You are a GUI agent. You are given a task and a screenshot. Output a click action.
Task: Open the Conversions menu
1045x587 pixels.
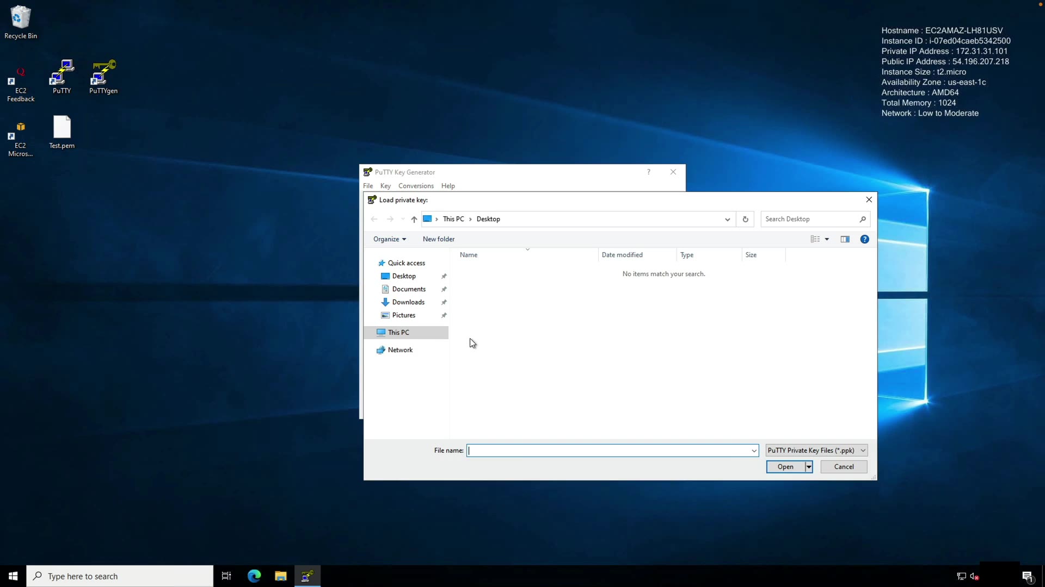coord(416,186)
